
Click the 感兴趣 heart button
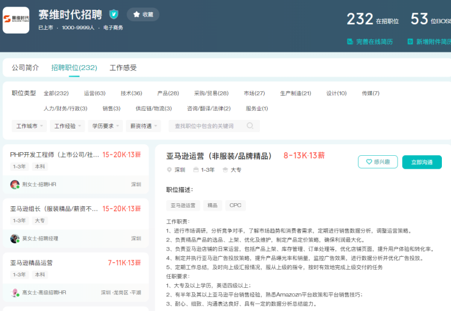[x=377, y=162]
